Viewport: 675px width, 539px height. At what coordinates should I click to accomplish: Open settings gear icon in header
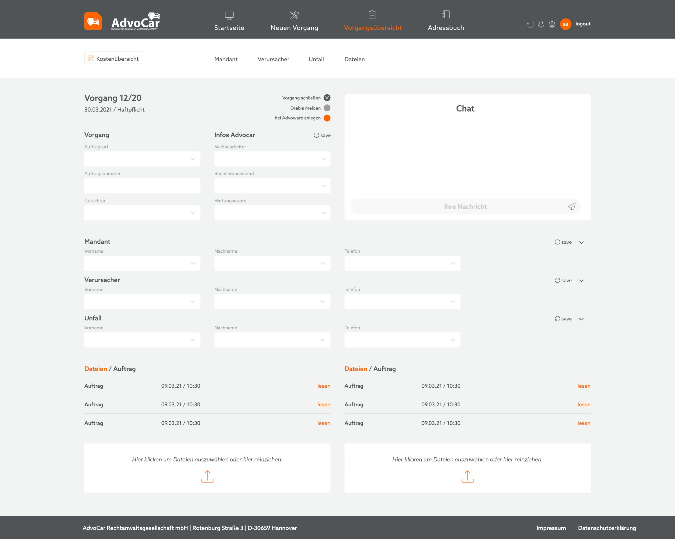point(552,24)
